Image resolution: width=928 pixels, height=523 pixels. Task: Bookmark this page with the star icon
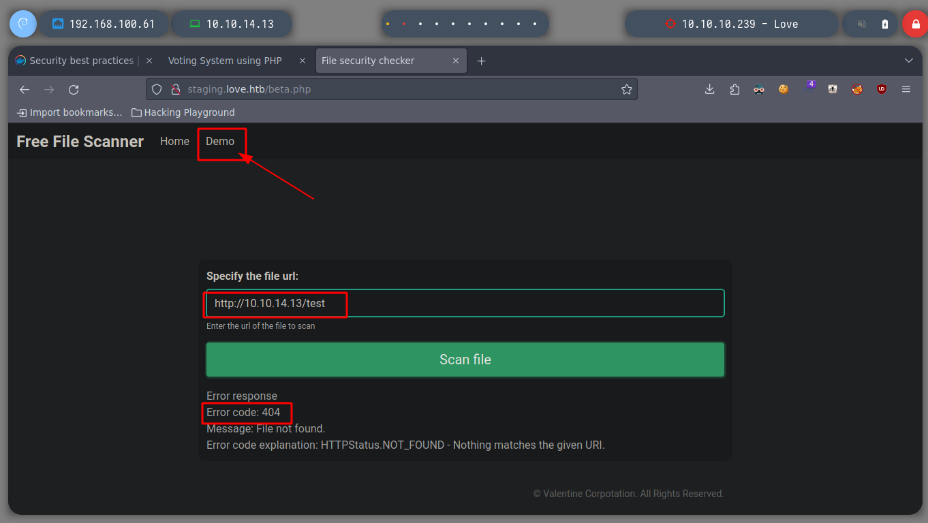(x=627, y=89)
